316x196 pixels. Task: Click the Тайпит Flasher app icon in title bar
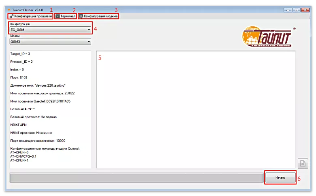[10, 9]
